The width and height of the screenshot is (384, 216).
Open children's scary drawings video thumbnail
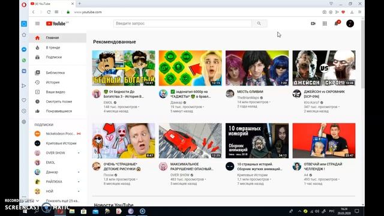124,140
